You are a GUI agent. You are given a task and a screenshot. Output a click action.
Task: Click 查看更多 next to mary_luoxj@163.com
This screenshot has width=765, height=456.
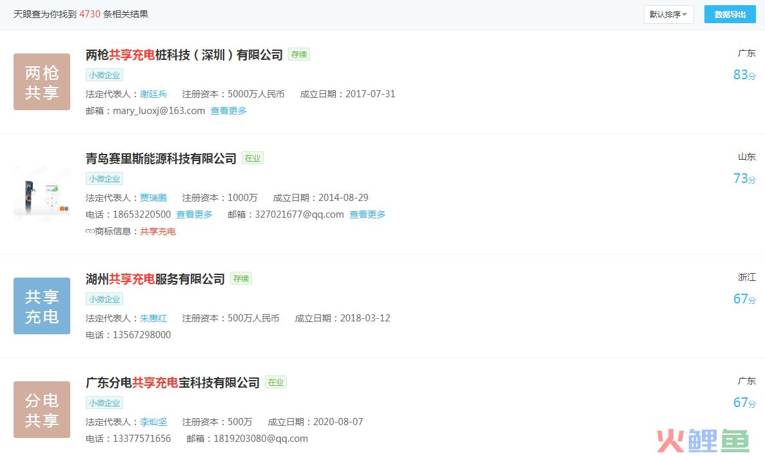click(228, 111)
